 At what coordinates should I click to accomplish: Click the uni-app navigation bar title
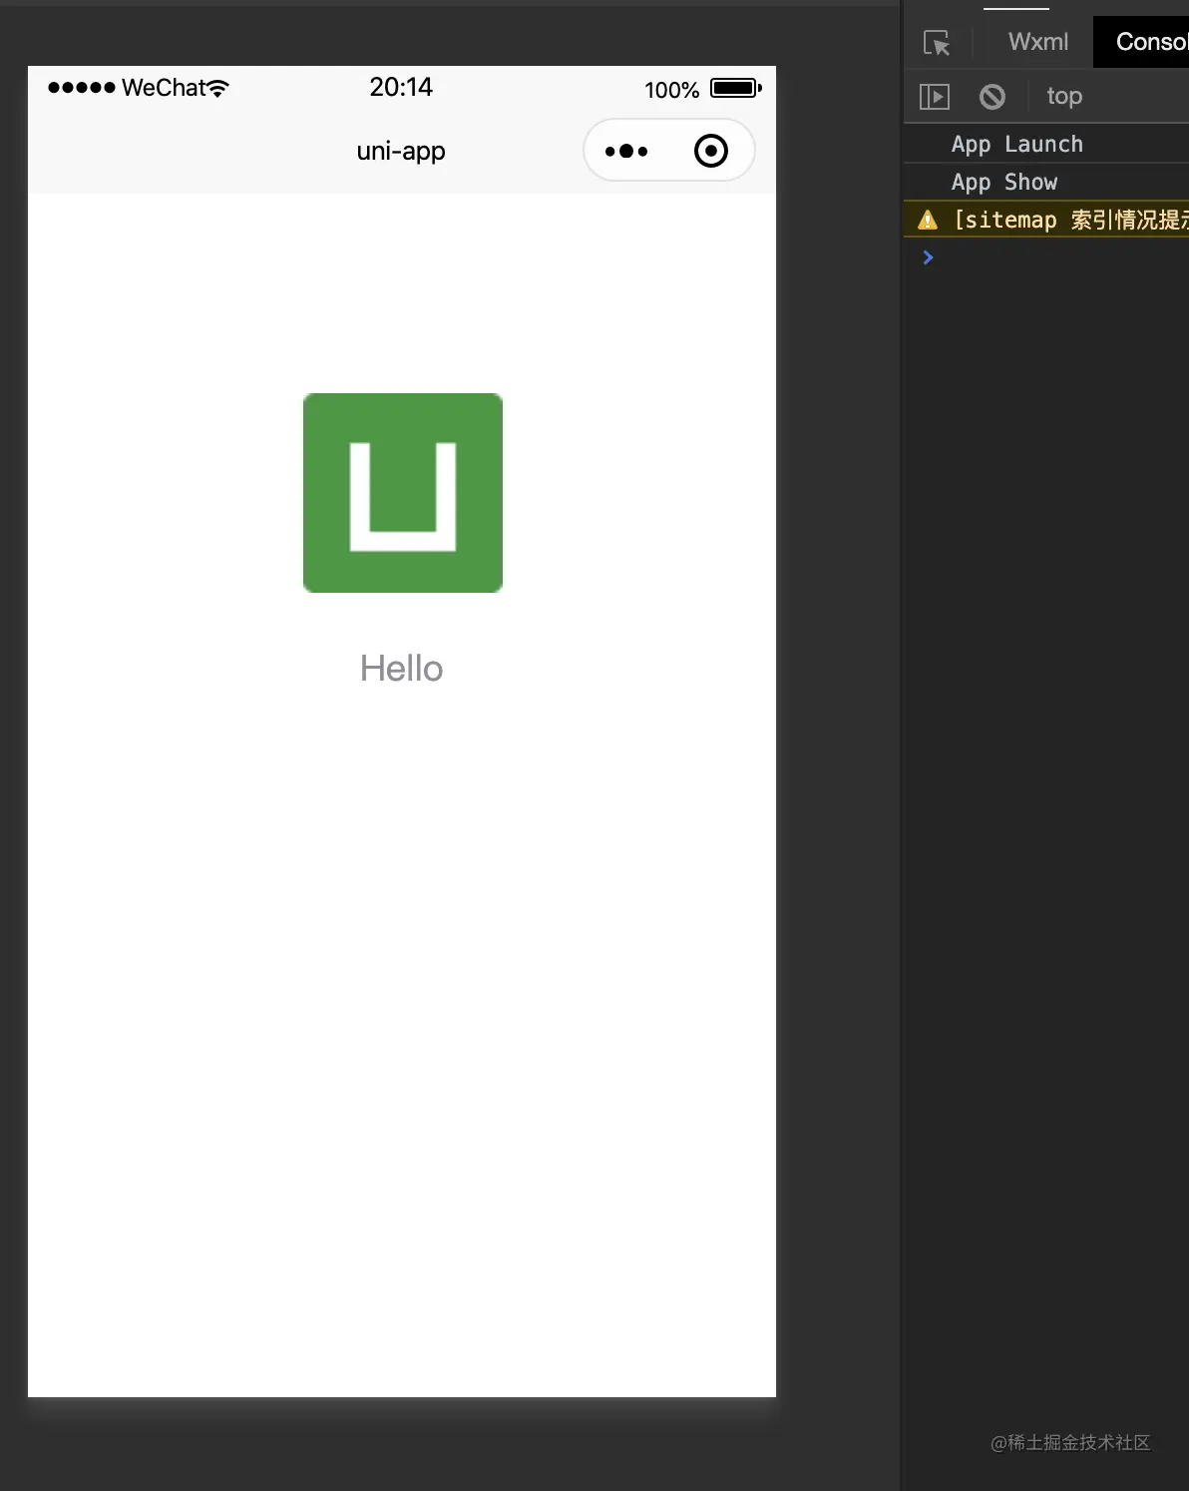[x=401, y=151]
